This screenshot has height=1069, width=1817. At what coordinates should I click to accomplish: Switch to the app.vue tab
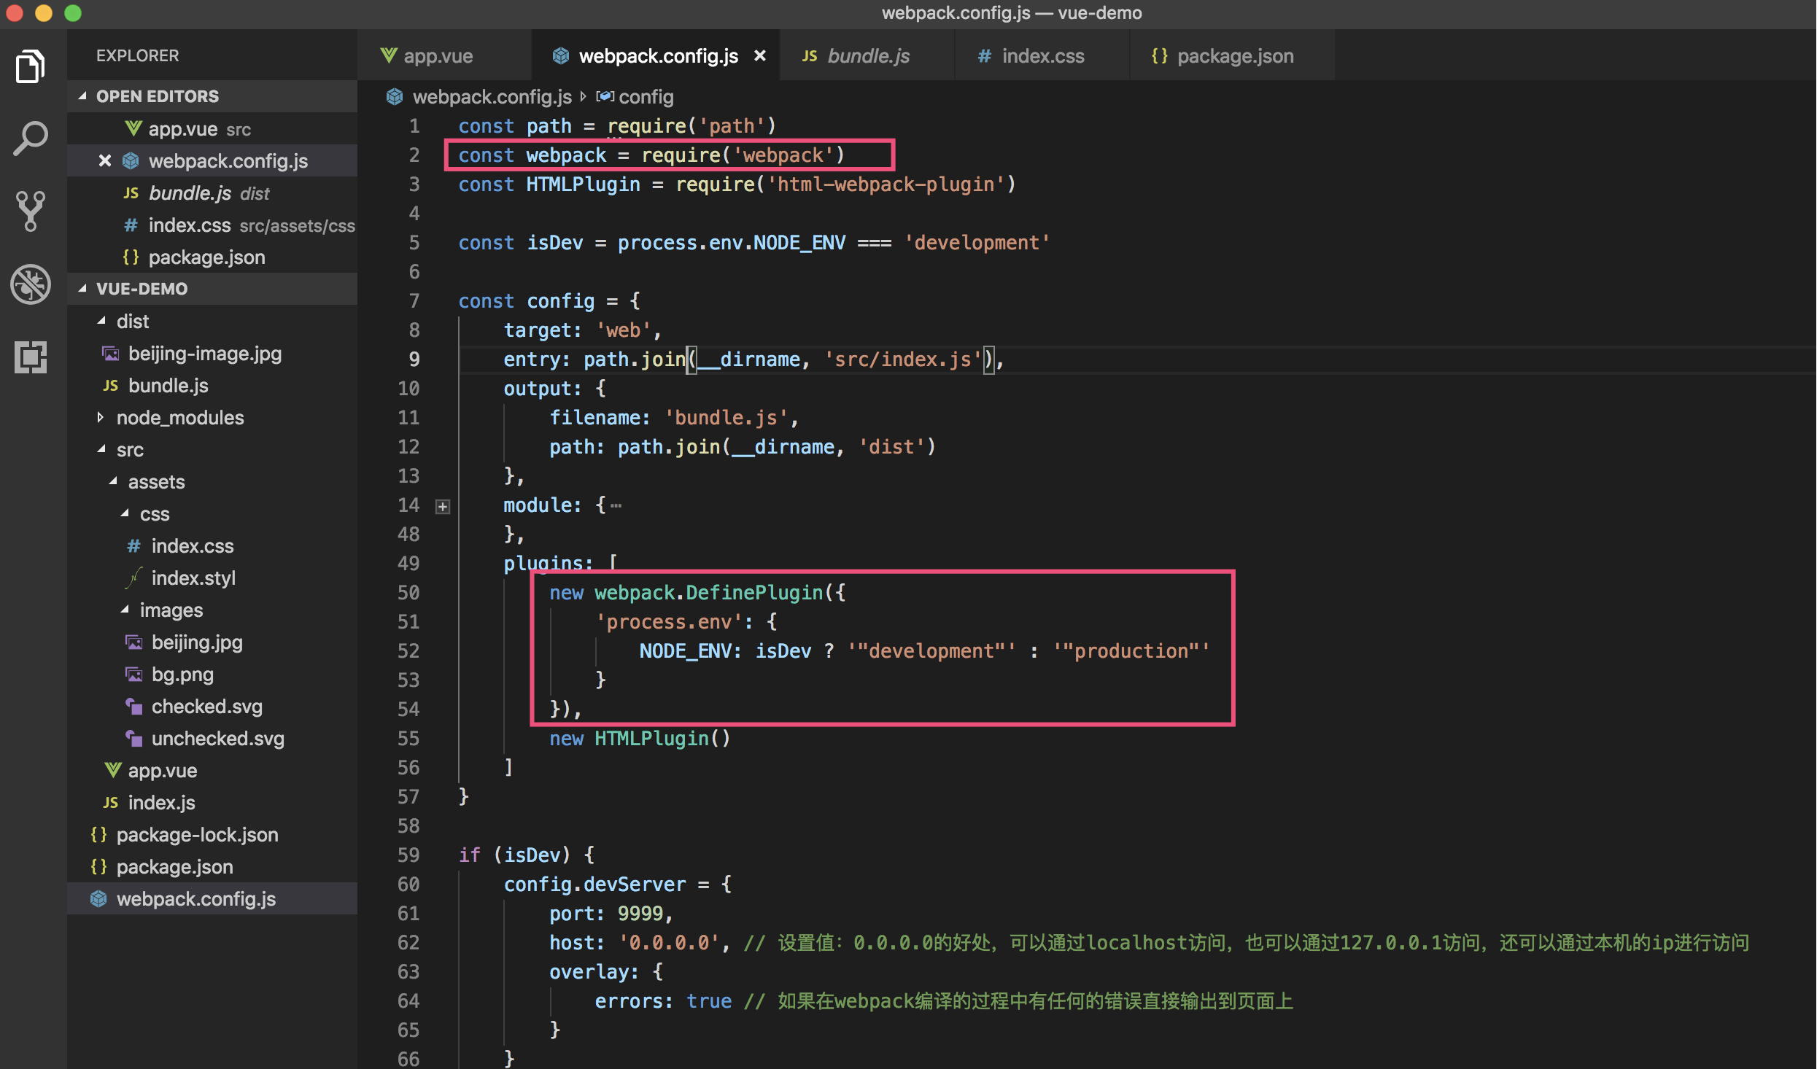point(438,56)
